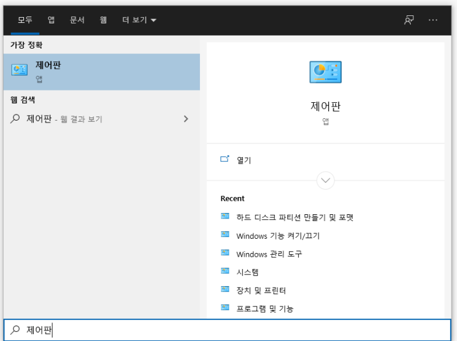Click the 제어판 title in preview pane
This screenshot has height=341, width=457.
click(325, 106)
